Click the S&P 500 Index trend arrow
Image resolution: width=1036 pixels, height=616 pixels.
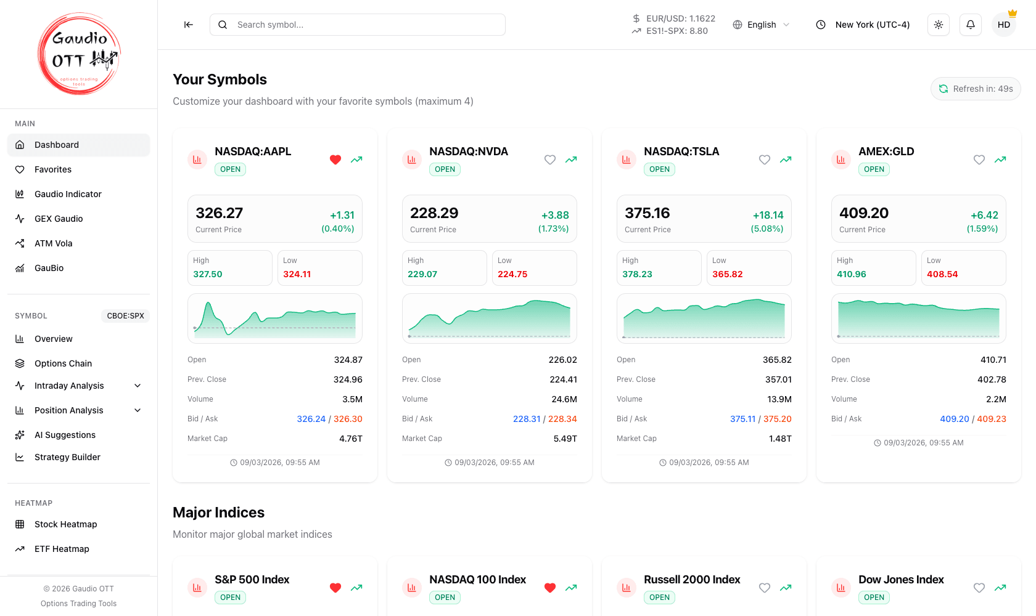[x=356, y=588]
